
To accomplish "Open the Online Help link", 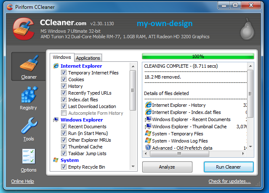I will pos(22,181).
